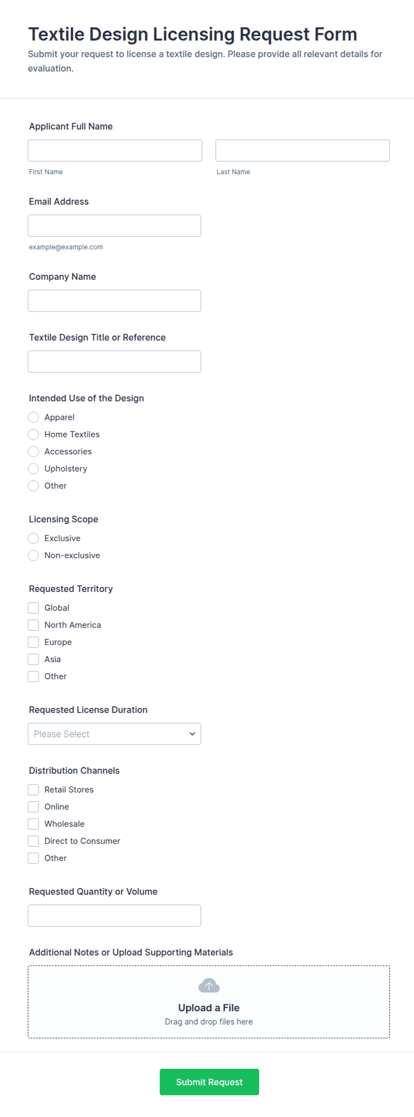This screenshot has height=1117, width=414.
Task: Open the Requested License Duration dropdown
Action: [114, 734]
